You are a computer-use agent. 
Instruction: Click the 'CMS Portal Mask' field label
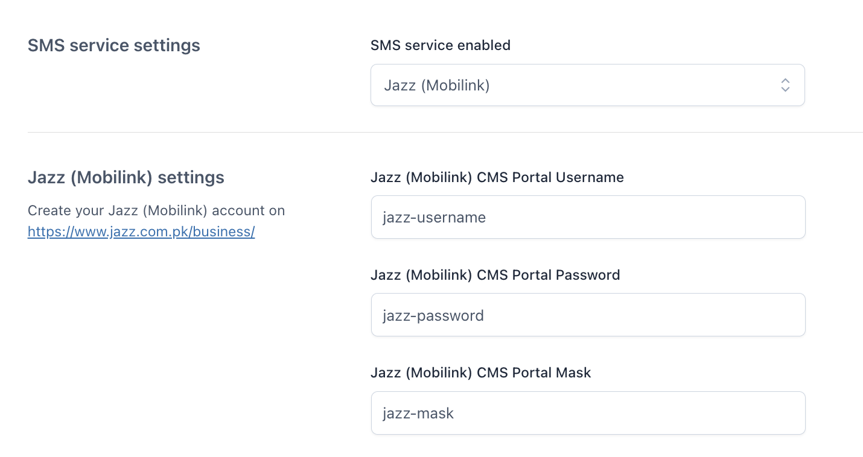(480, 373)
